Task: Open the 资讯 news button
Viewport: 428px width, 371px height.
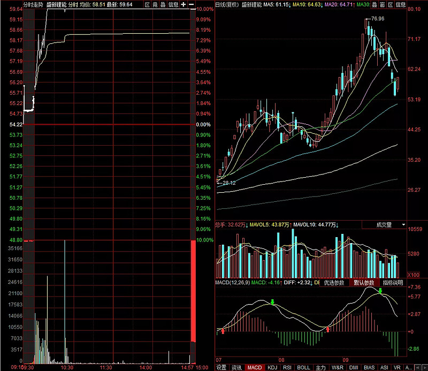Action: tap(236, 367)
